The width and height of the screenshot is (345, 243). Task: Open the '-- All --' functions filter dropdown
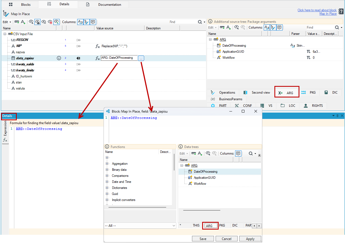(140, 225)
